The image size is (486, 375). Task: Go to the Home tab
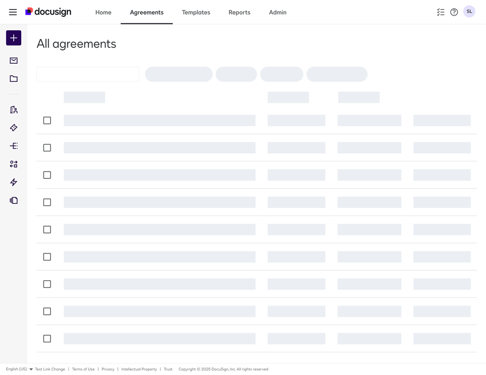(103, 12)
